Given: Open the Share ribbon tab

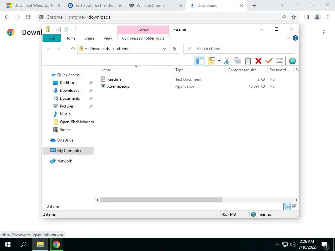Looking at the screenshot, I should (89, 38).
